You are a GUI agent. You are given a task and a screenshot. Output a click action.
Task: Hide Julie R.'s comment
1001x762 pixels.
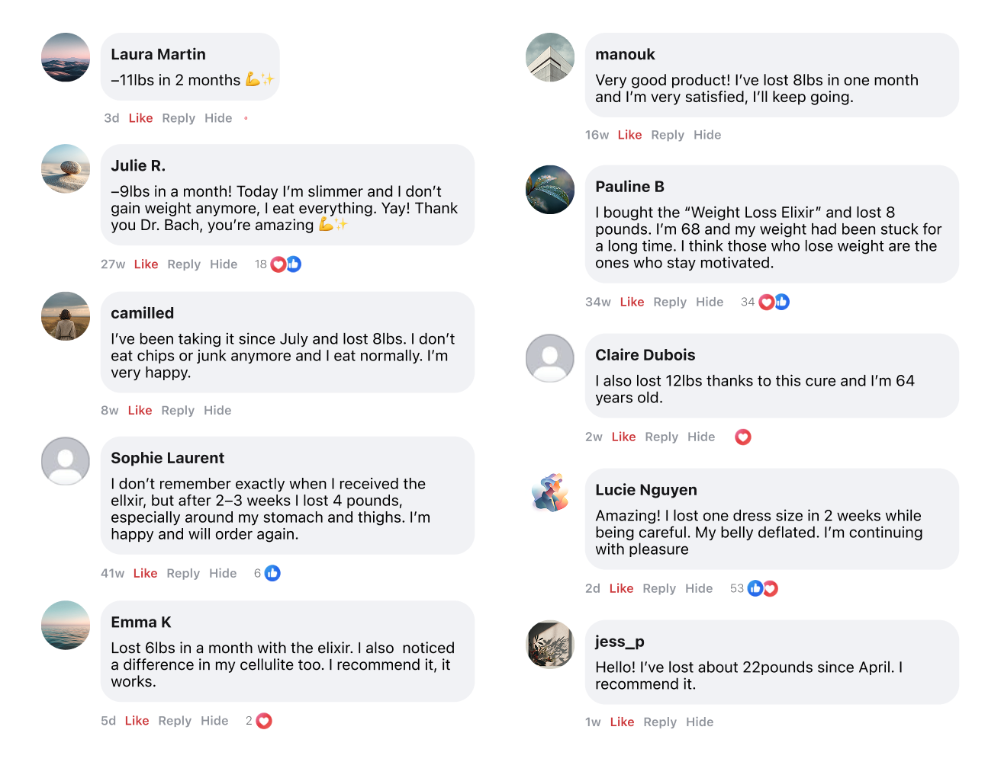pos(224,264)
